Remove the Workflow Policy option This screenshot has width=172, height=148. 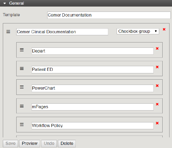(x=157, y=123)
